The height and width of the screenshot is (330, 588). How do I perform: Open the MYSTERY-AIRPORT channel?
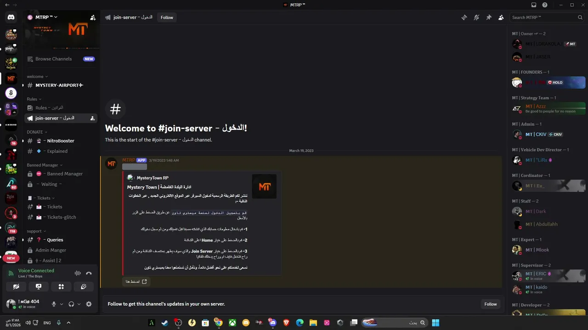pyautogui.click(x=61, y=85)
